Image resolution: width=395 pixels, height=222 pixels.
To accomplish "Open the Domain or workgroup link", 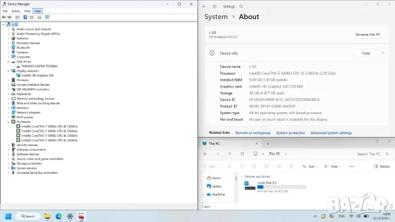I will point(252,133).
